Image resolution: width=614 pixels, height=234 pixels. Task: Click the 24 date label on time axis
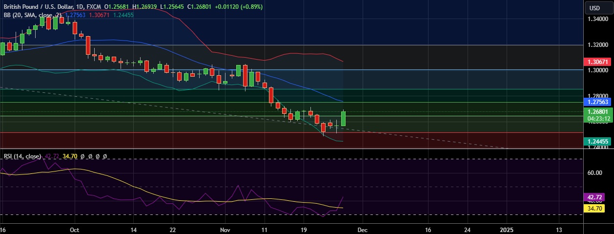tap(467, 229)
